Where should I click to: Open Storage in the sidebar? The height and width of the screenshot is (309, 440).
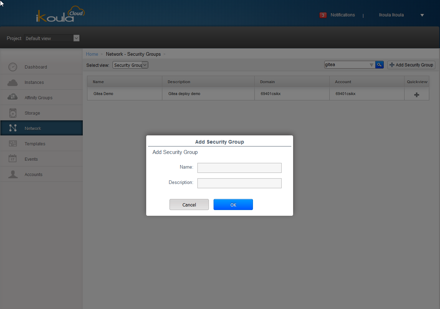pos(42,113)
